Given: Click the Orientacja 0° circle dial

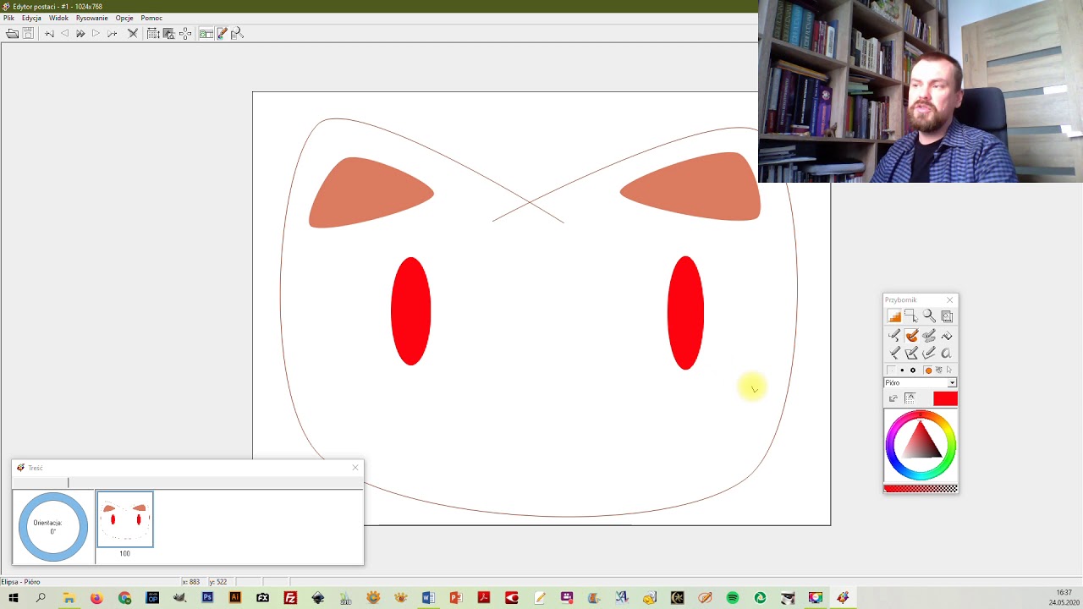Looking at the screenshot, I should click(53, 527).
